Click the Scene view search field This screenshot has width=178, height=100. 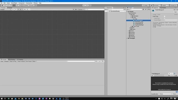[x=94, y=9]
